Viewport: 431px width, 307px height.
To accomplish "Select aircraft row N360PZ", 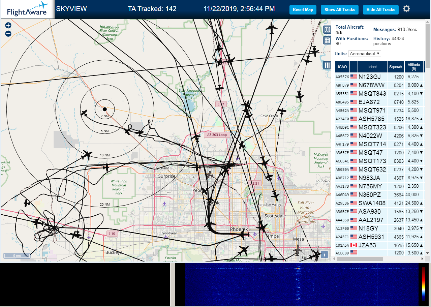I will 380,194.
